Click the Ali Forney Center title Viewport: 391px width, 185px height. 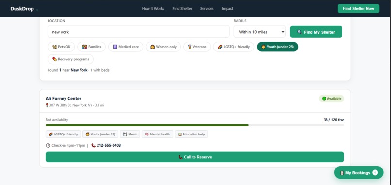(64, 99)
